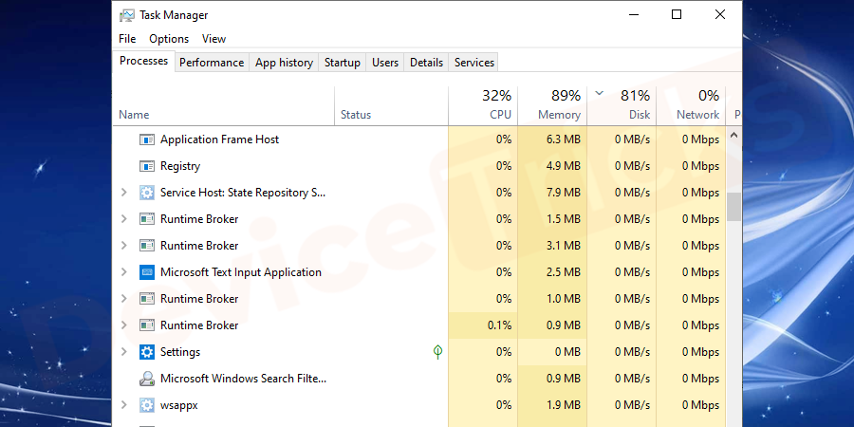Click the 0.1% CPU value

499,325
